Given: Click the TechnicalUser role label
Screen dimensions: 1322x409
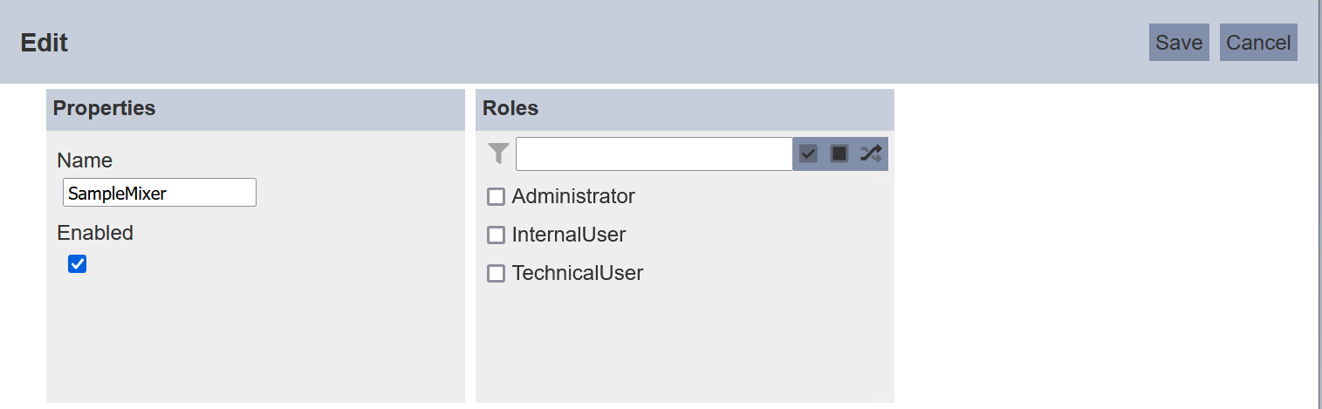Looking at the screenshot, I should click(x=578, y=273).
